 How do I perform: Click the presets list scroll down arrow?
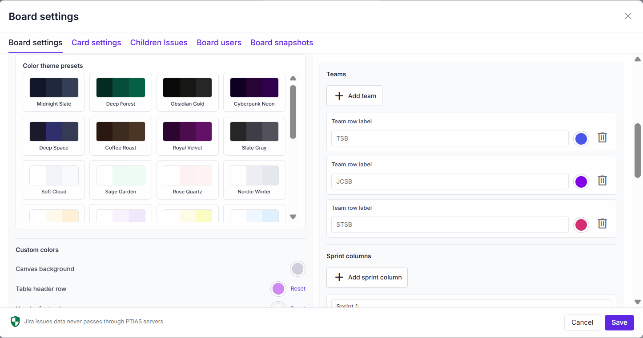tap(293, 217)
